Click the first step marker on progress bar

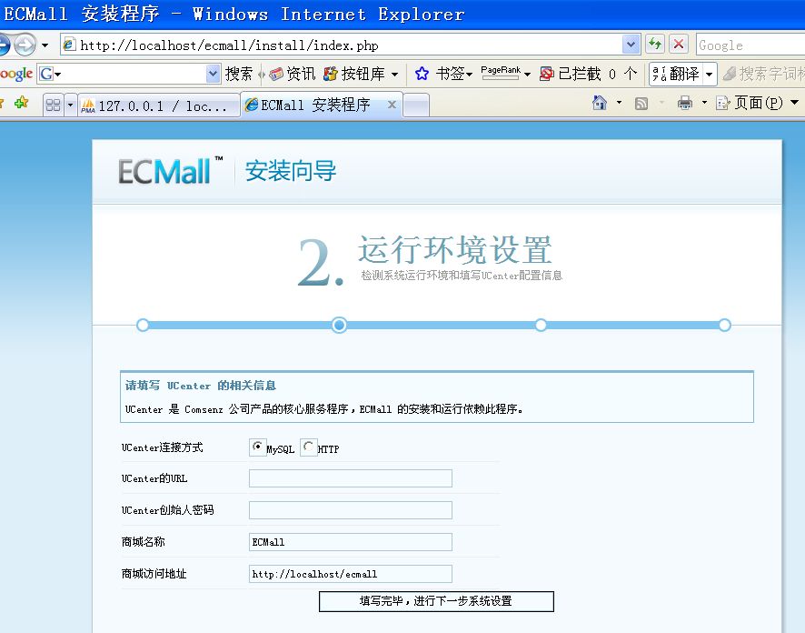(x=143, y=325)
